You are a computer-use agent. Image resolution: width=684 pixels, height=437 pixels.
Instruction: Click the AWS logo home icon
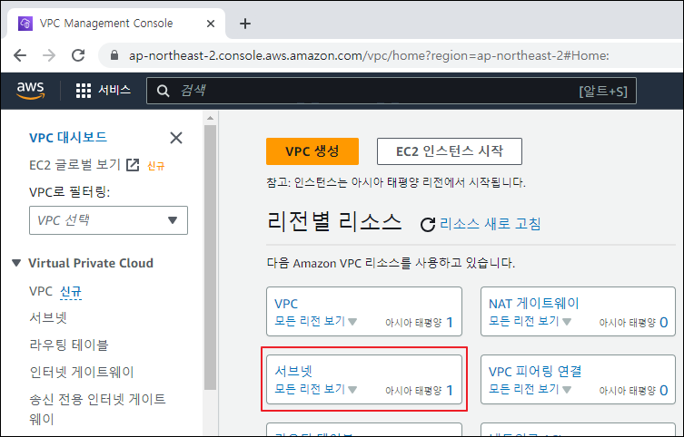click(31, 91)
